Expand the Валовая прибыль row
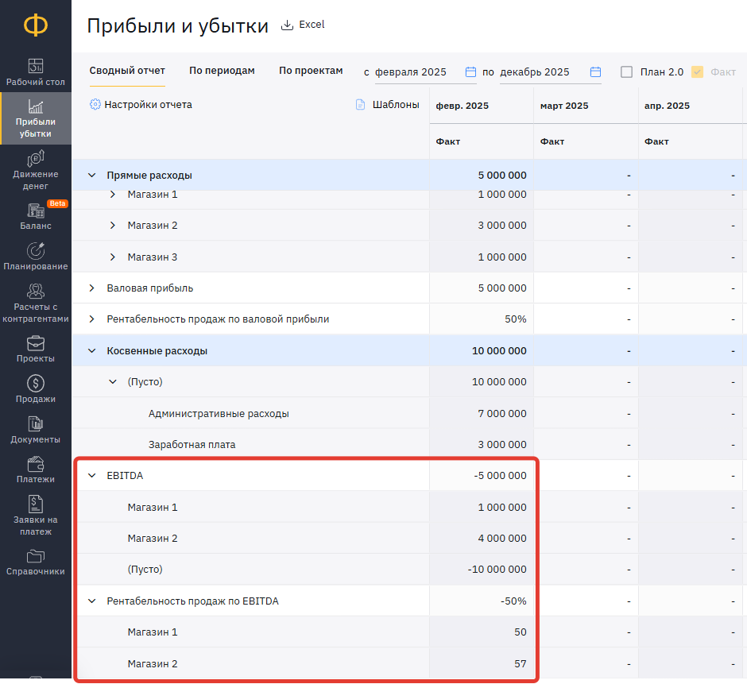747x684 pixels. coord(92,288)
